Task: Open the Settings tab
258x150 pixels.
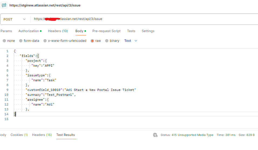Action: pos(148,31)
